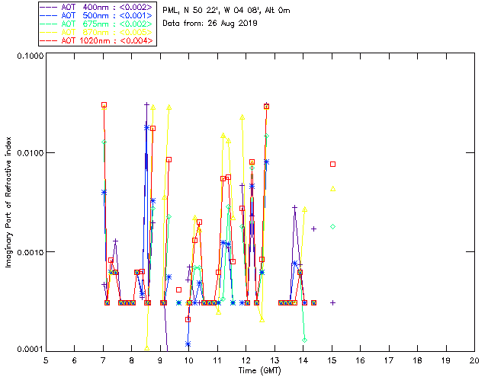Click the x-axis tick label 12
Image resolution: width=488 pixels, height=390 pixels.
click(246, 360)
